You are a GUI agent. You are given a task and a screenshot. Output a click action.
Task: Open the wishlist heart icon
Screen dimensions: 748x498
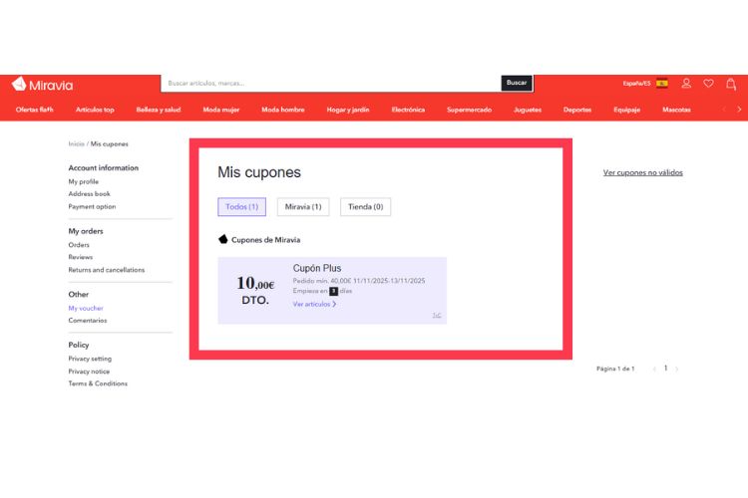(708, 84)
